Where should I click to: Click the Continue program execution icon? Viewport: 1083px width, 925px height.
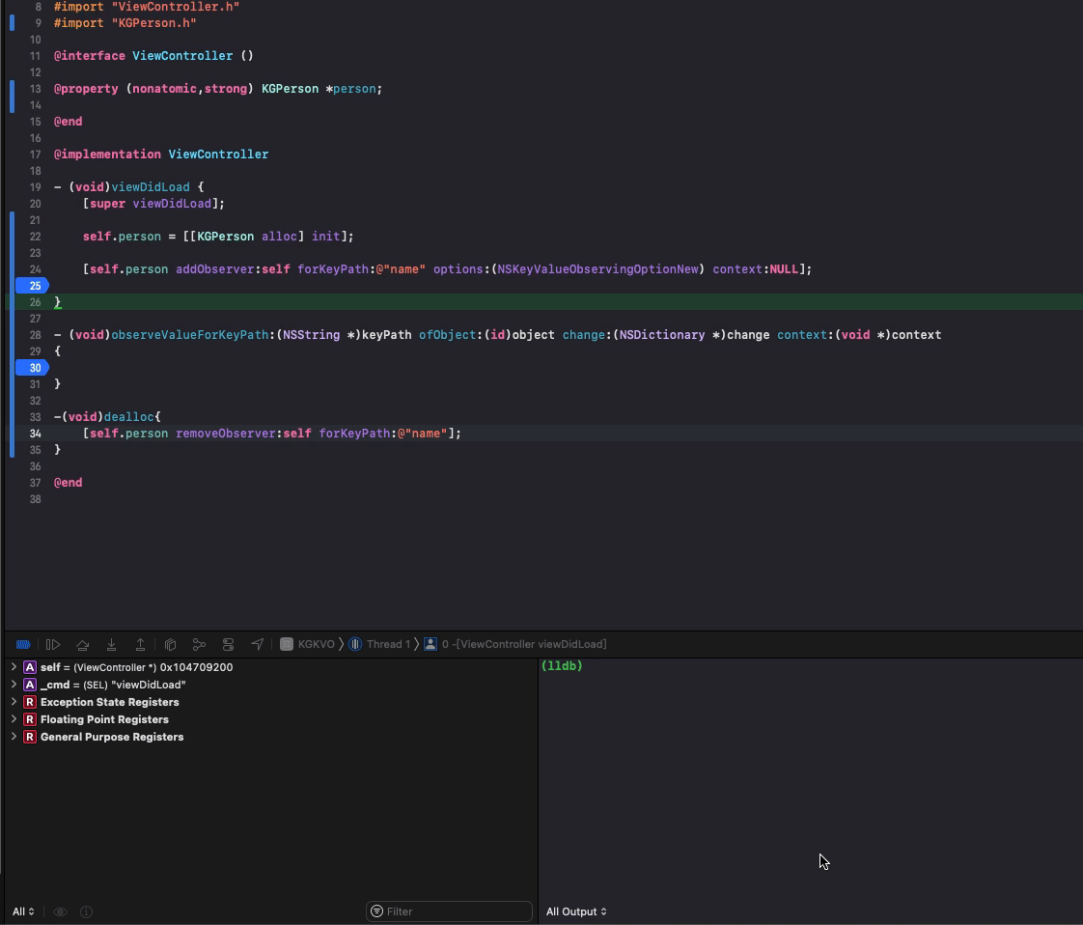click(x=53, y=644)
